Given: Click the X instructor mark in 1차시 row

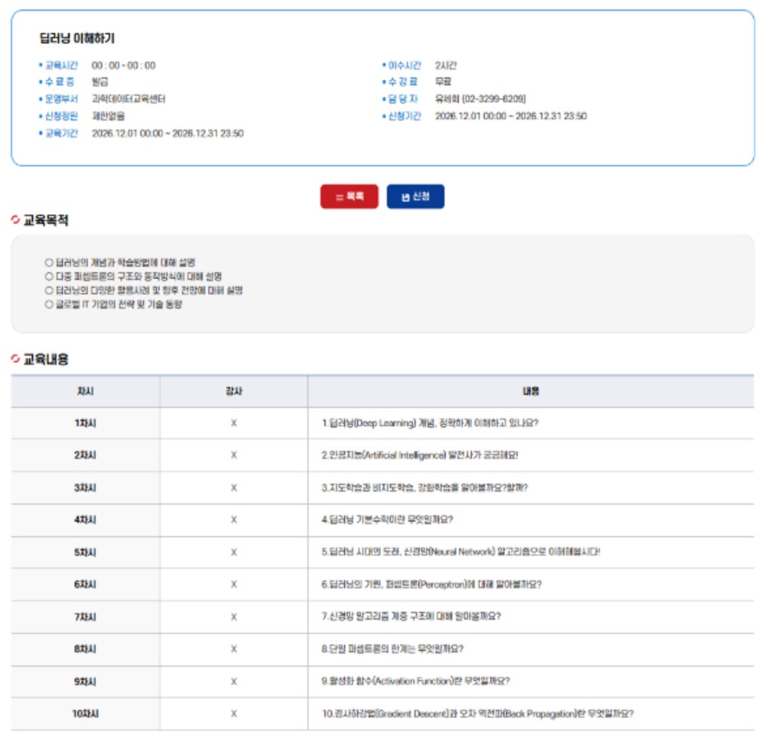Looking at the screenshot, I should [234, 423].
